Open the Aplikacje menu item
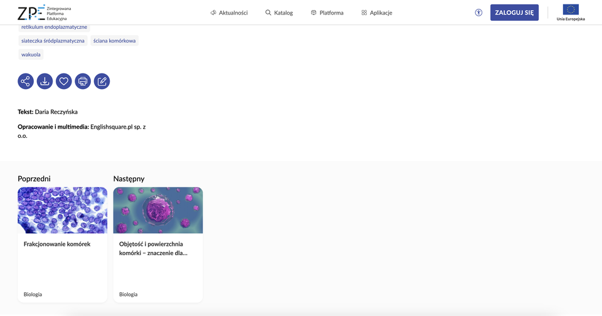 pyautogui.click(x=376, y=13)
